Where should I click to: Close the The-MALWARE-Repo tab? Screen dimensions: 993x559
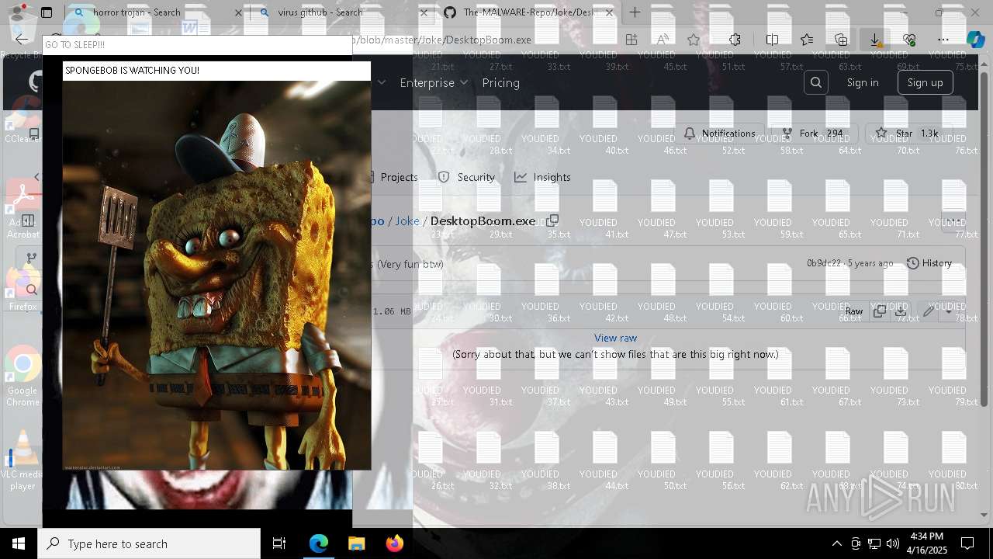pos(609,12)
